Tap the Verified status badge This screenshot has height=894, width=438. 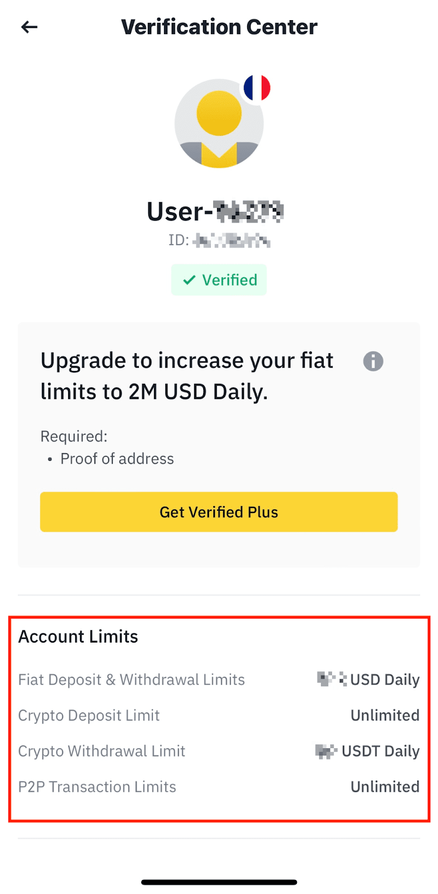tap(219, 280)
